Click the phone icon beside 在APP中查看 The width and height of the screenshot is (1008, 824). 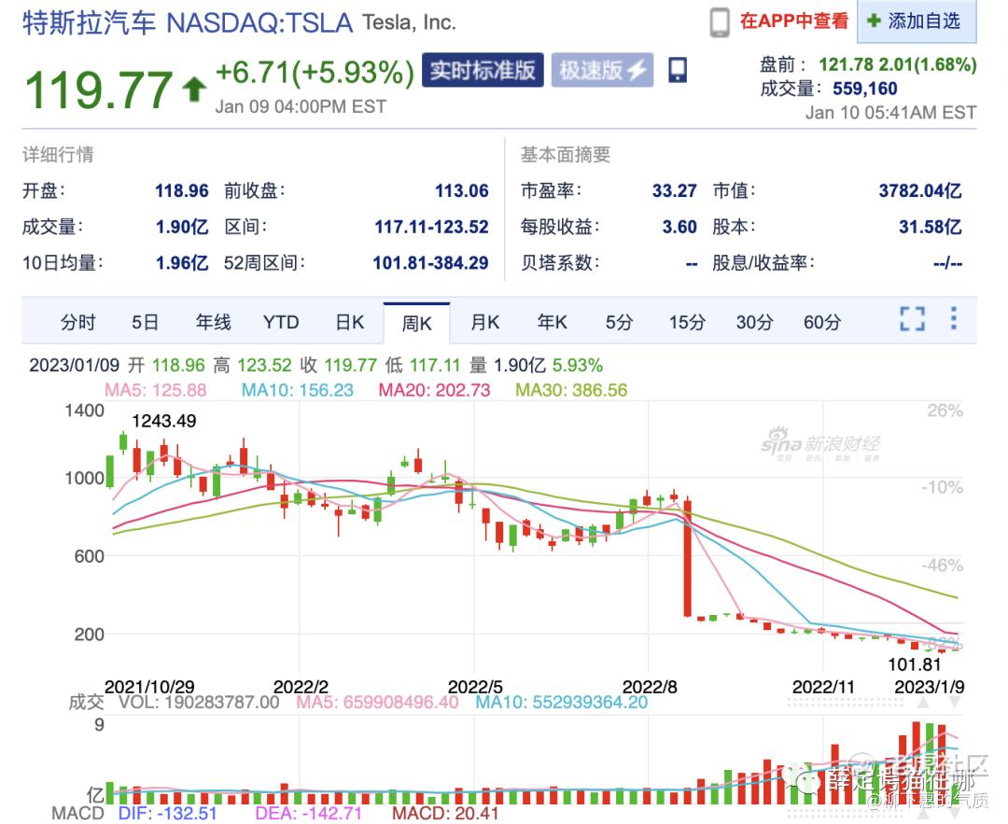click(x=720, y=21)
